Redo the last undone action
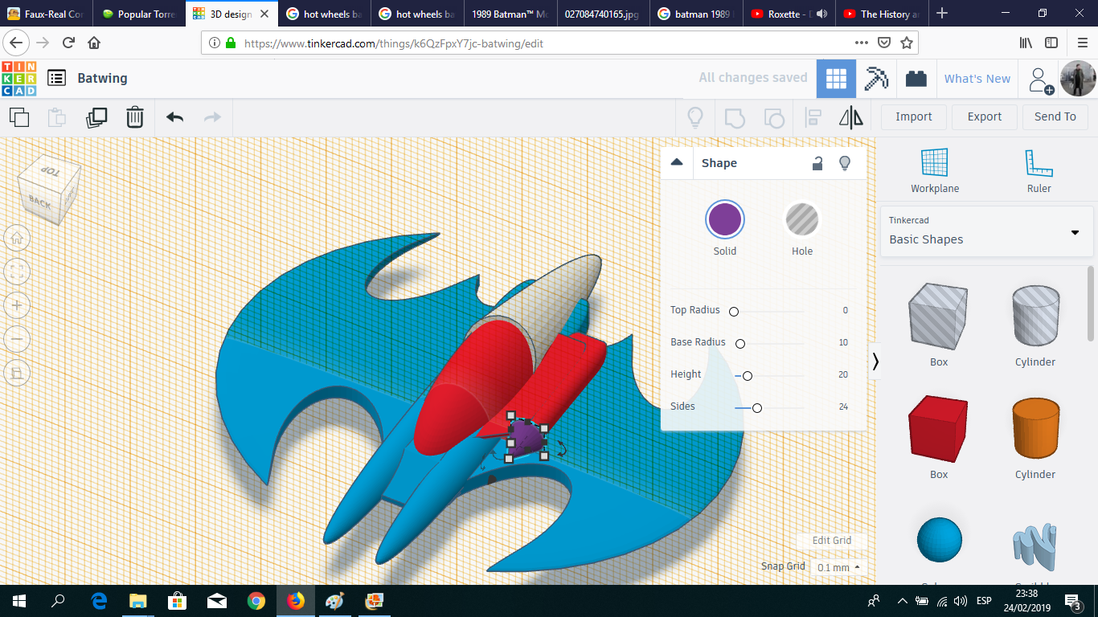 [x=212, y=117]
